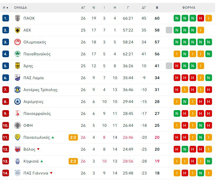Click ΑΕΚ's gray upcoming match form box
Viewport: 217px width, 180px height.
pos(169,30)
